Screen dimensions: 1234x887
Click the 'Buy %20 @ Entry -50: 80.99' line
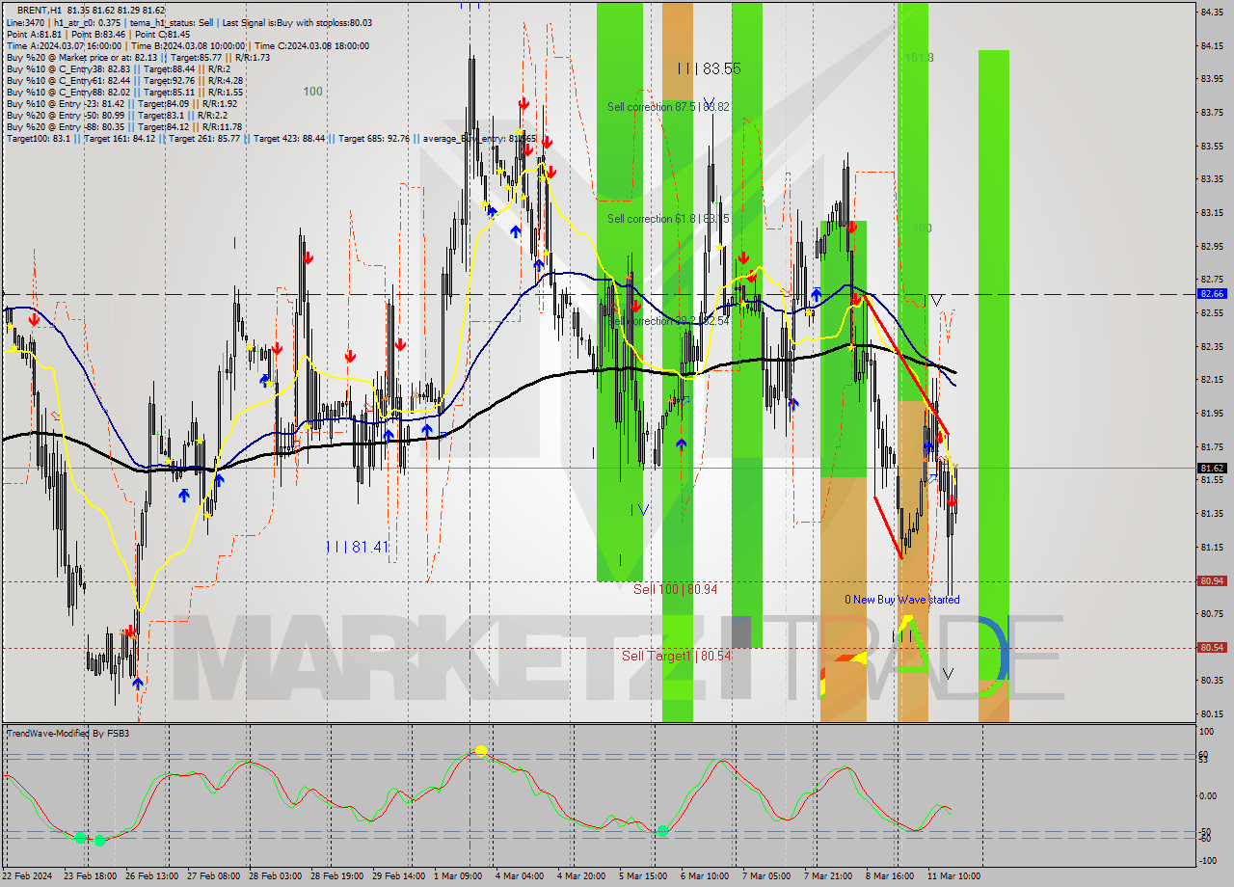click(x=115, y=115)
